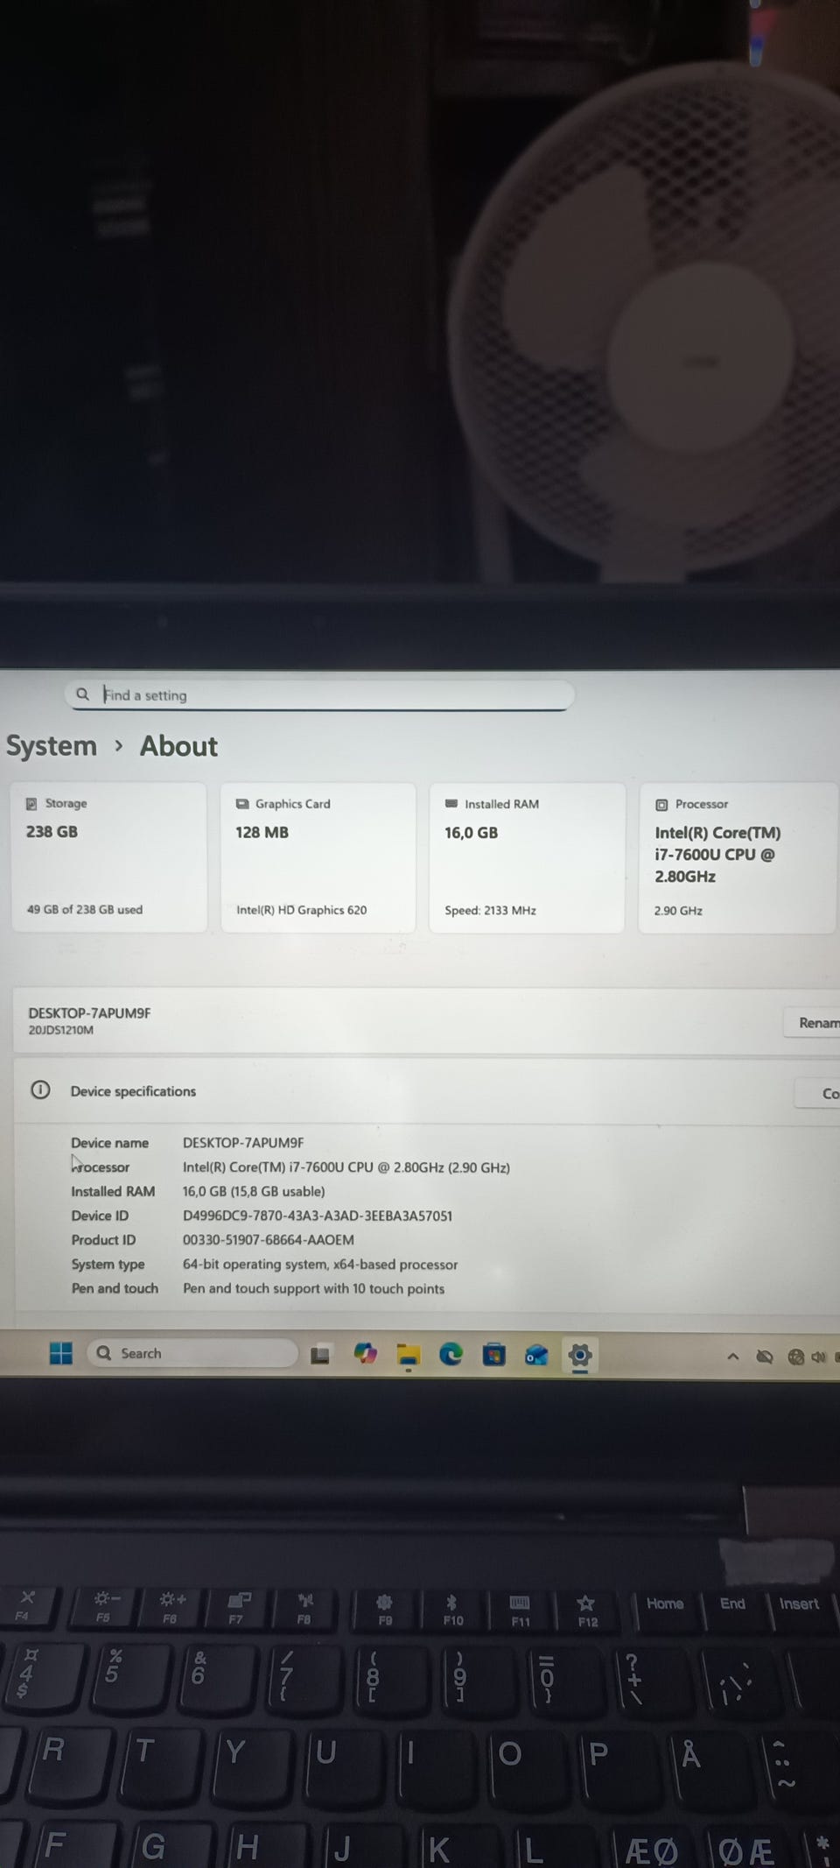Viewport: 840px width, 1868px height.
Task: Click the Installed RAM card icon
Action: (451, 803)
